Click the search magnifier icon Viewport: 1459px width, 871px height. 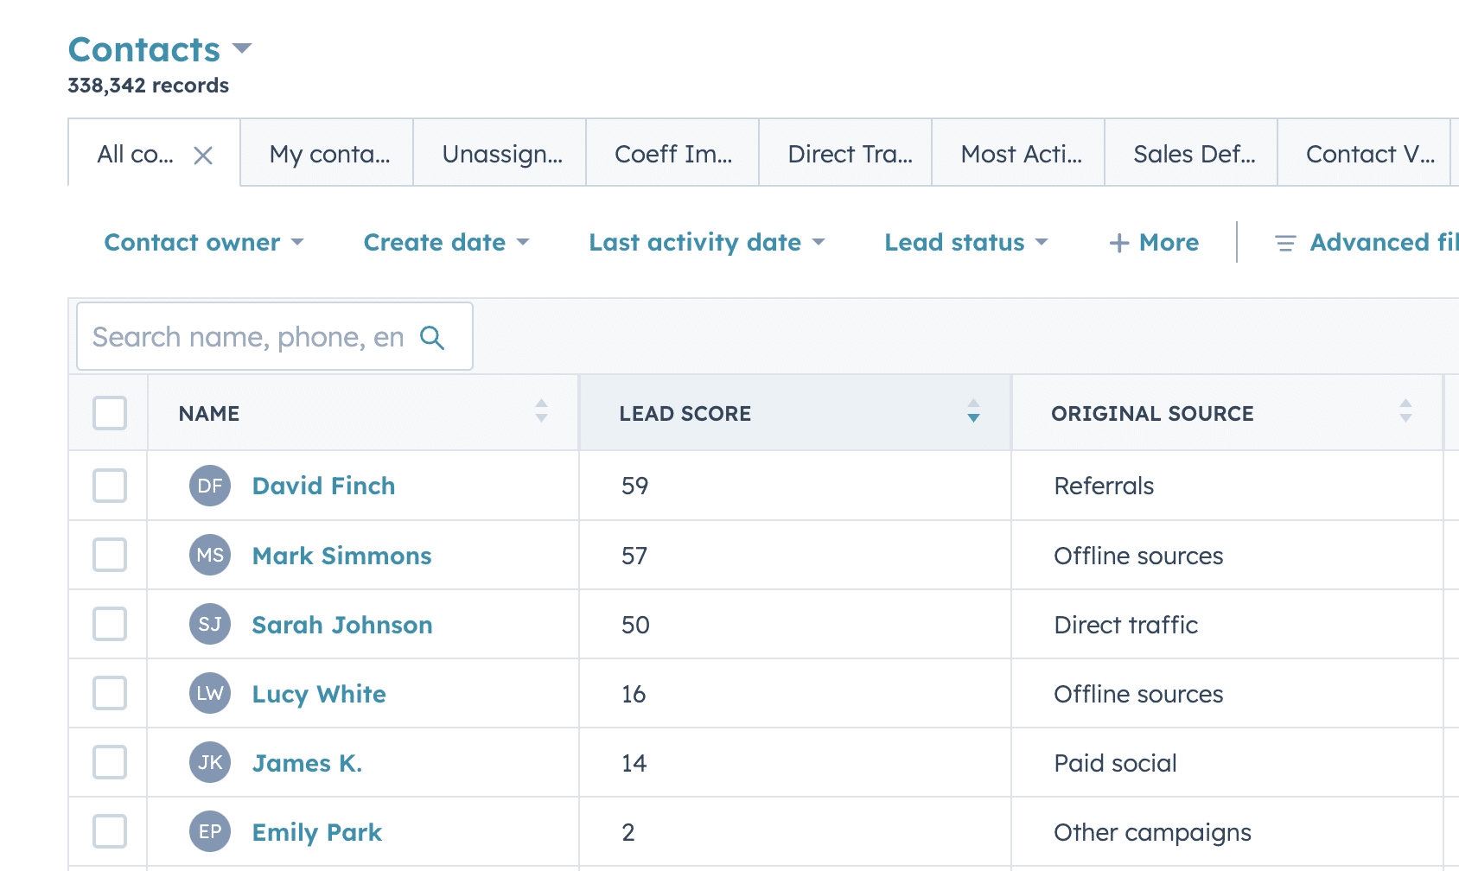pyautogui.click(x=432, y=338)
